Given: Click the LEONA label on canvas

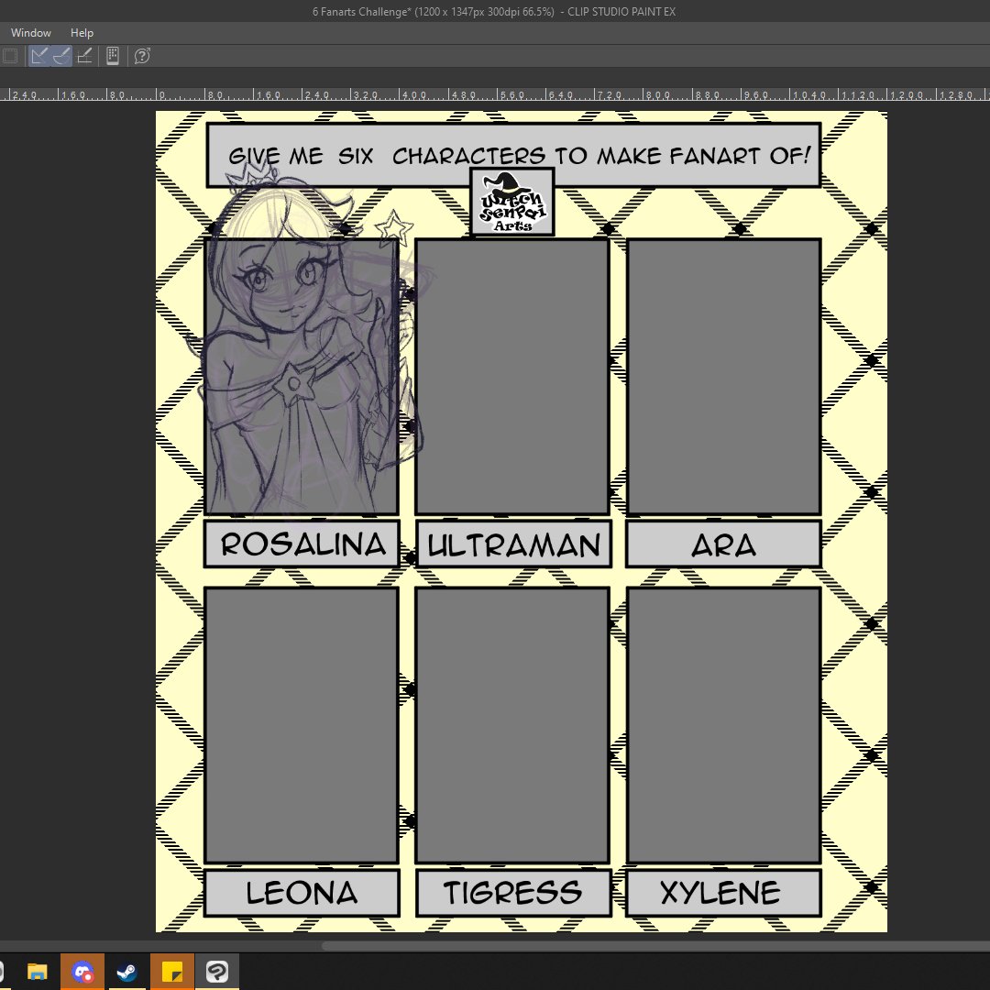Looking at the screenshot, I should pyautogui.click(x=302, y=893).
